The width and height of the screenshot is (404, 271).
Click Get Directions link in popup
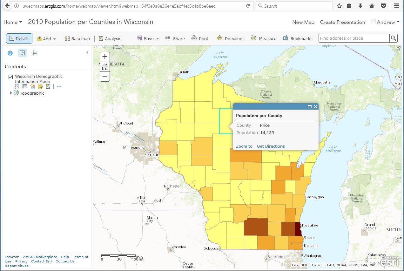pyautogui.click(x=271, y=146)
